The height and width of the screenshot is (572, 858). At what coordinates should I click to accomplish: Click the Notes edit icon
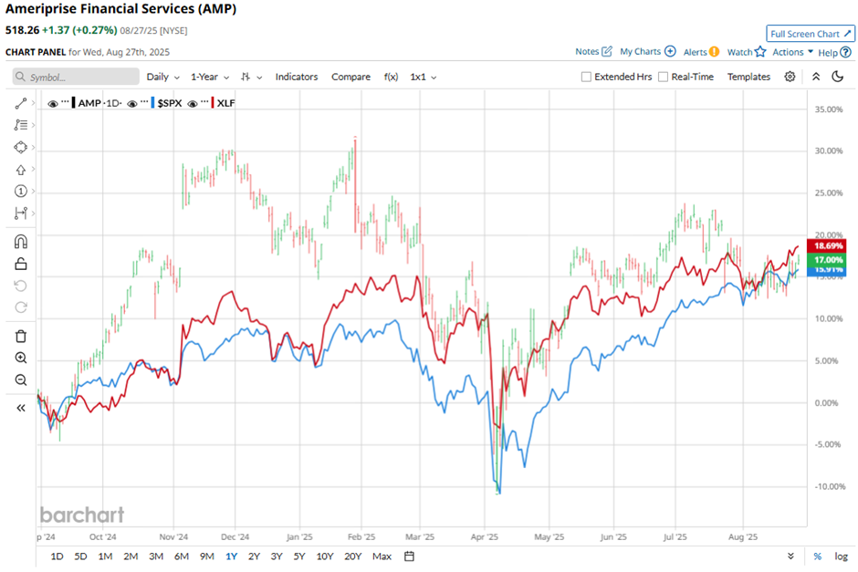coord(607,51)
